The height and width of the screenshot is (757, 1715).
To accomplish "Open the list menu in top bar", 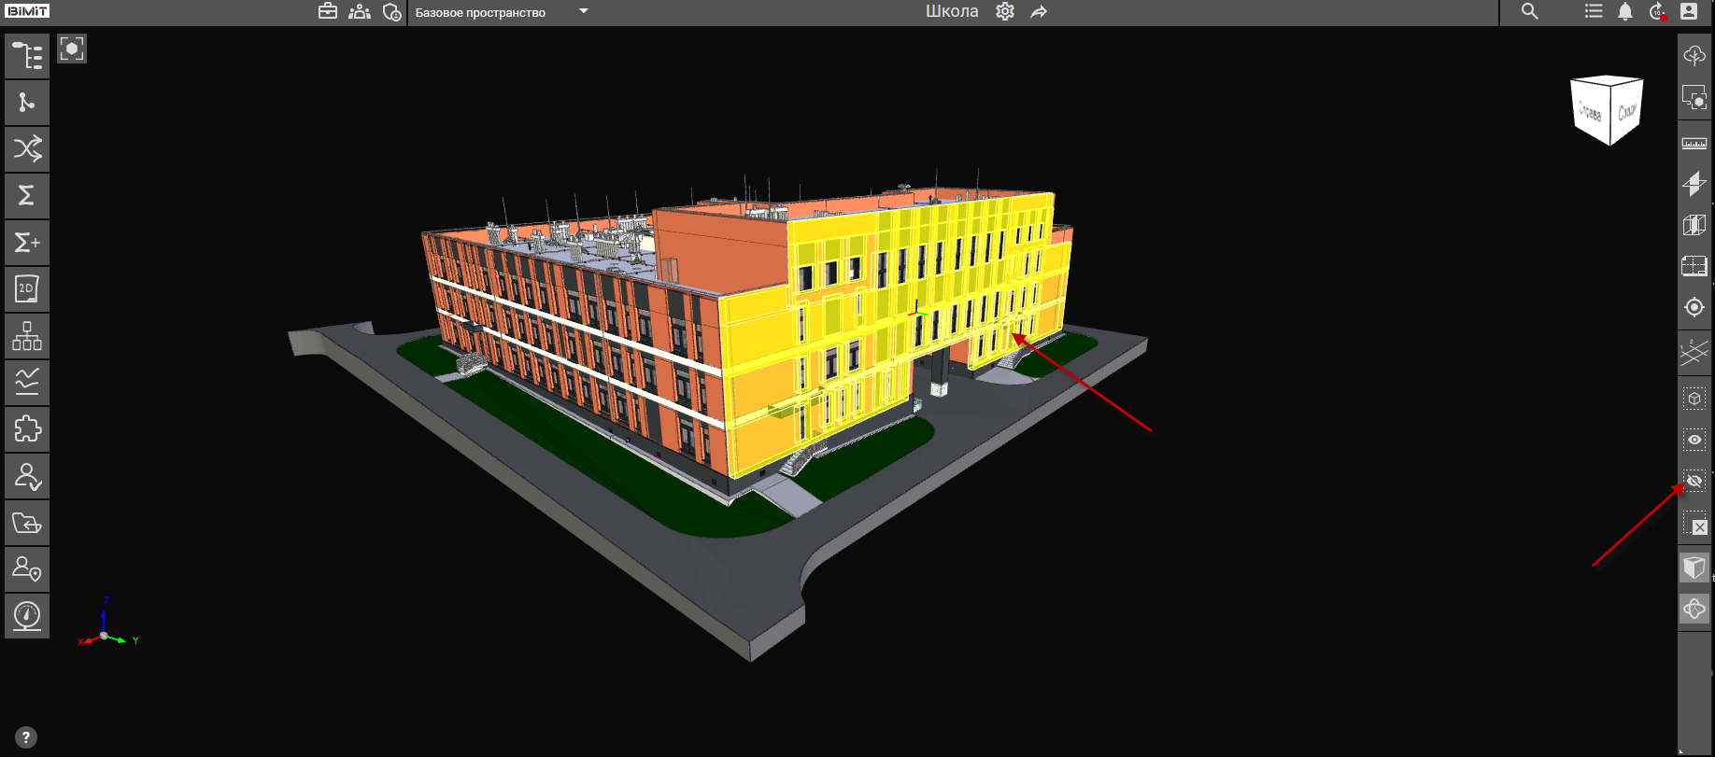I will (1594, 12).
